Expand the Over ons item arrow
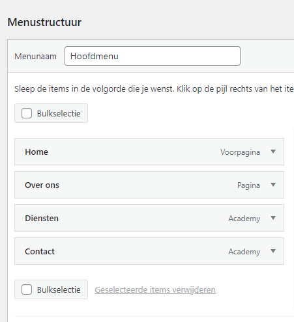Viewport: 294px width, 322px height. click(x=273, y=185)
